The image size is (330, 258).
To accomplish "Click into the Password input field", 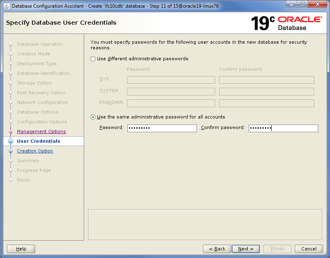I will 162,128.
